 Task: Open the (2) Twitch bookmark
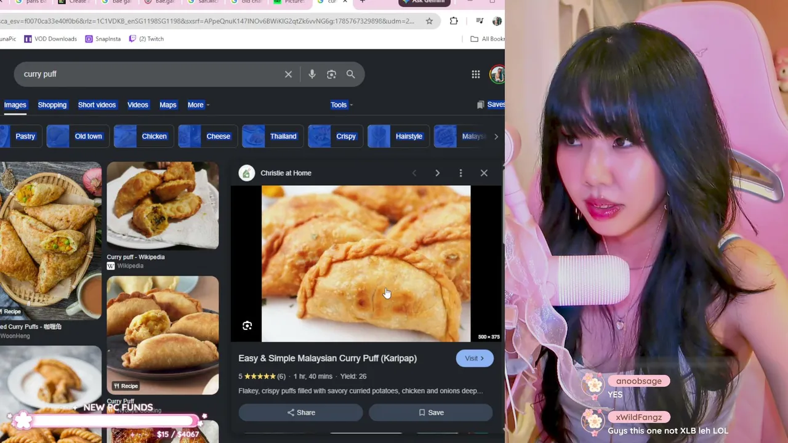[x=147, y=39]
